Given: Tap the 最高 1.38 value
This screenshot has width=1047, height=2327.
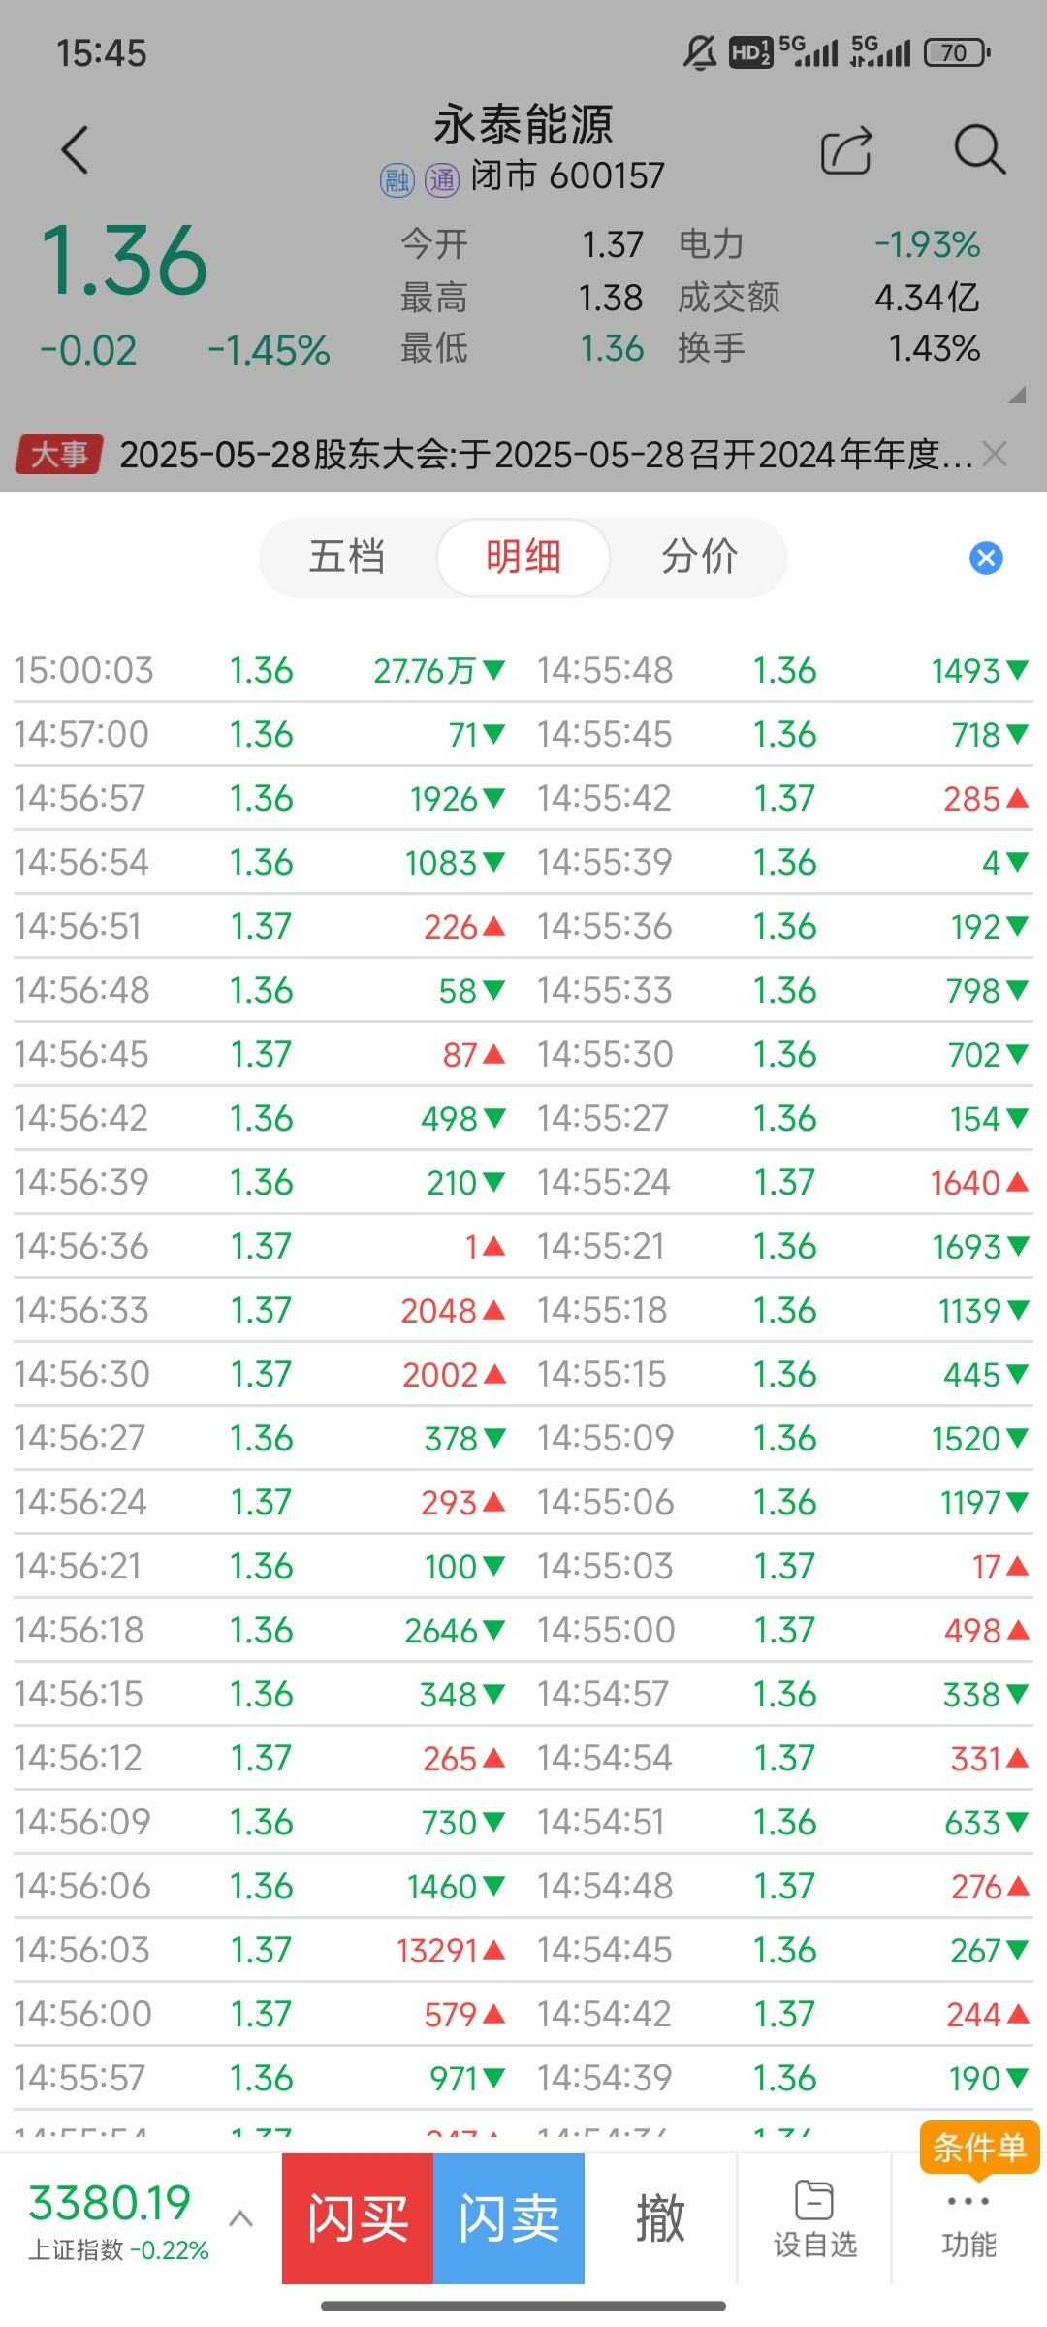Looking at the screenshot, I should pos(611,298).
